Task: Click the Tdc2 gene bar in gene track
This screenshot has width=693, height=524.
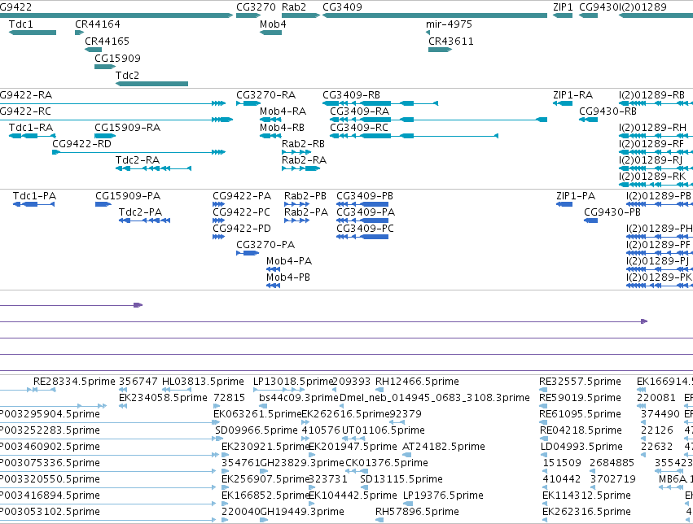Action: pos(151,84)
